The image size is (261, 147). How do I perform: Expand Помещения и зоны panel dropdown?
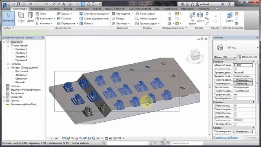[174, 28]
